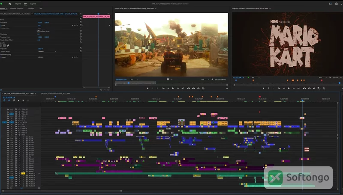Reset the Rotation parameter
This screenshot has width=343, height=195.
(81, 34)
